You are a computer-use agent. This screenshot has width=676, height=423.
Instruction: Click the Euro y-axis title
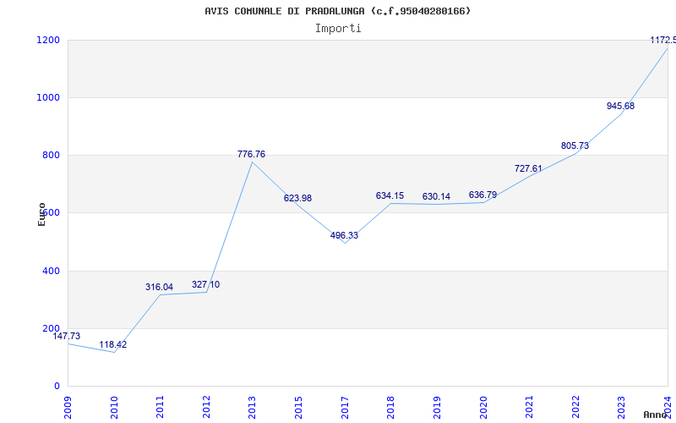point(41,213)
